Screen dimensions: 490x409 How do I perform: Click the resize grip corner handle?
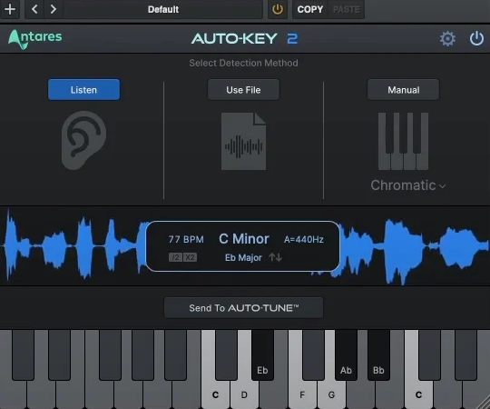[483, 403]
